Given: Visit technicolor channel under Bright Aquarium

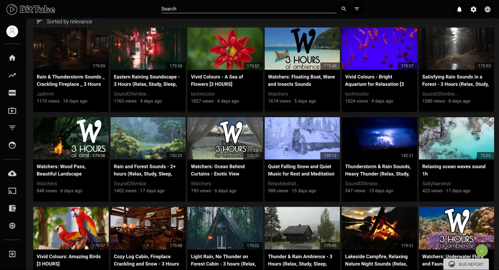Looking at the screenshot, I should coord(357,94).
